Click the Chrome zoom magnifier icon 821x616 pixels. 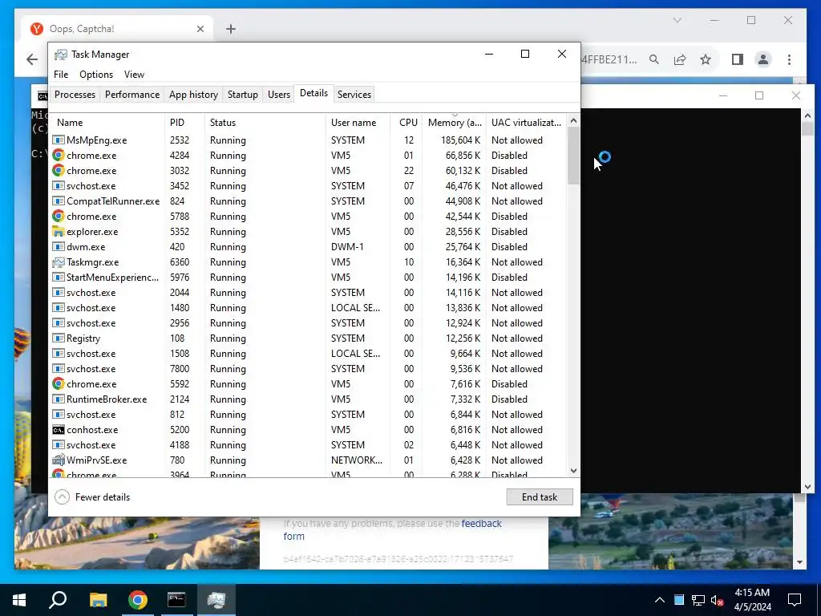pos(654,59)
